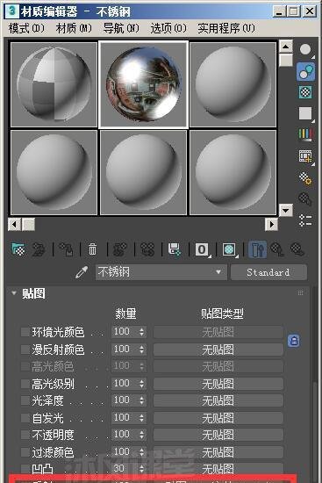Open the Sample UV Tiling flyout

click(305, 113)
